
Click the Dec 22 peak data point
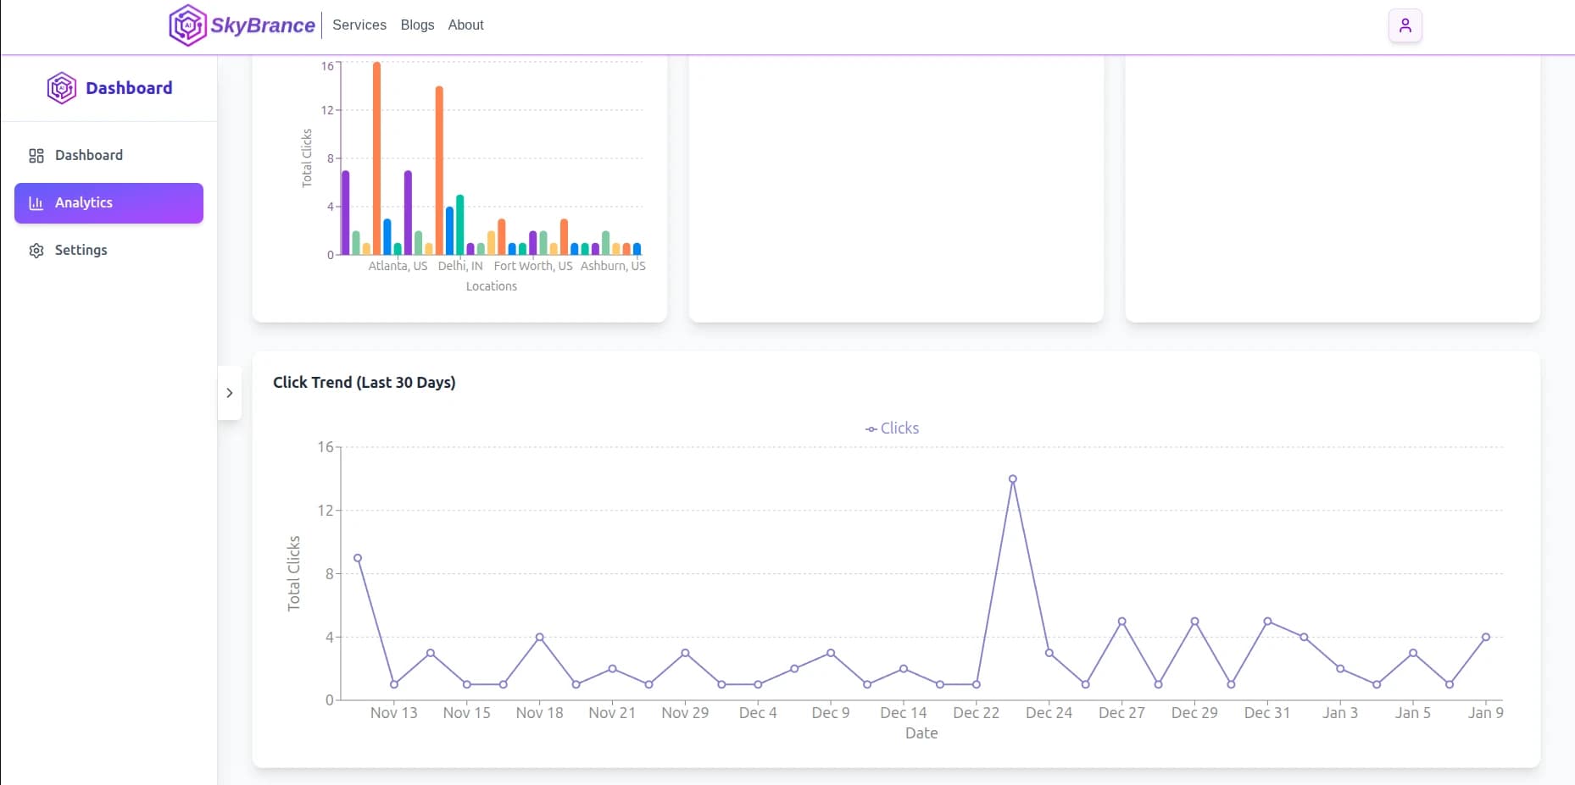pos(1012,479)
